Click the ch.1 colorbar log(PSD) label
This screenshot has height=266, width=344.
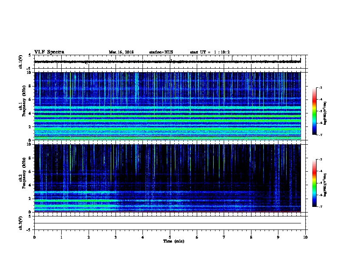click(x=325, y=113)
